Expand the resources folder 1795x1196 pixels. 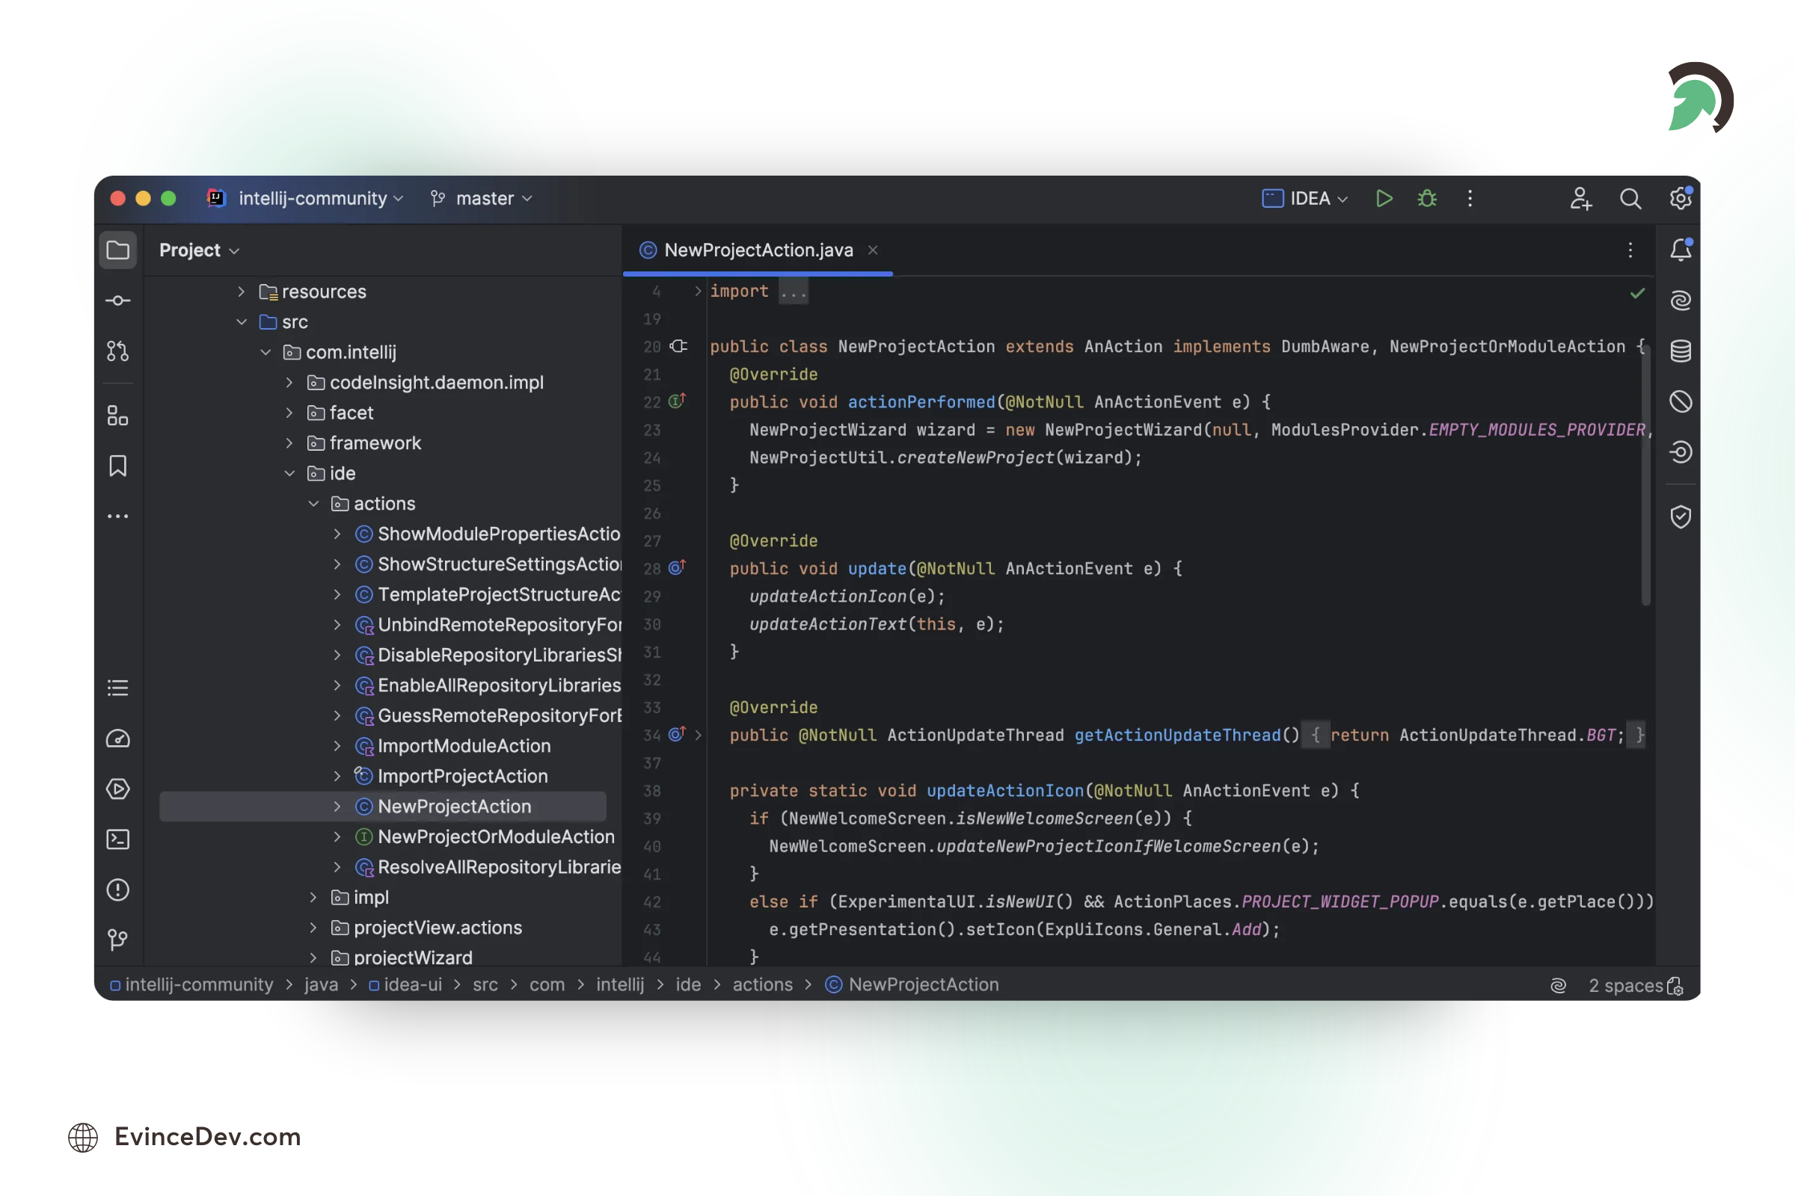pos(241,292)
